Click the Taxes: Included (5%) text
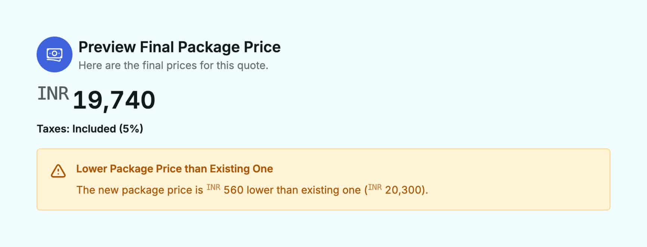Viewport: 647px width, 247px height. (90, 128)
